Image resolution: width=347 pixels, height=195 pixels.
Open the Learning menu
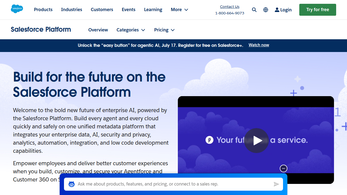153,9
